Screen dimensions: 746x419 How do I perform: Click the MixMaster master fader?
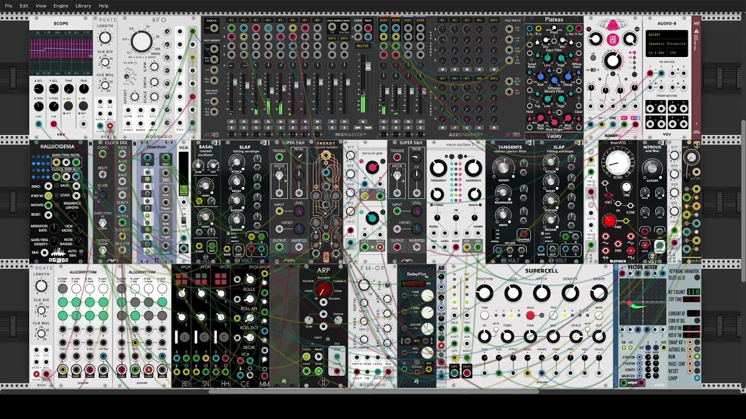[x=368, y=66]
